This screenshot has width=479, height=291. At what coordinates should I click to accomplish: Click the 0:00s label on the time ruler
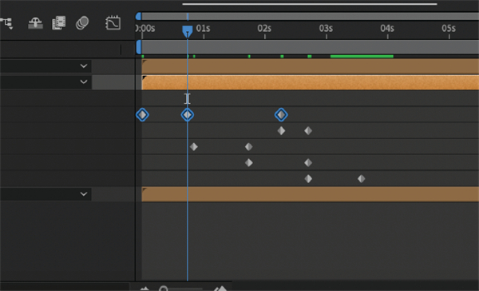pyautogui.click(x=145, y=29)
